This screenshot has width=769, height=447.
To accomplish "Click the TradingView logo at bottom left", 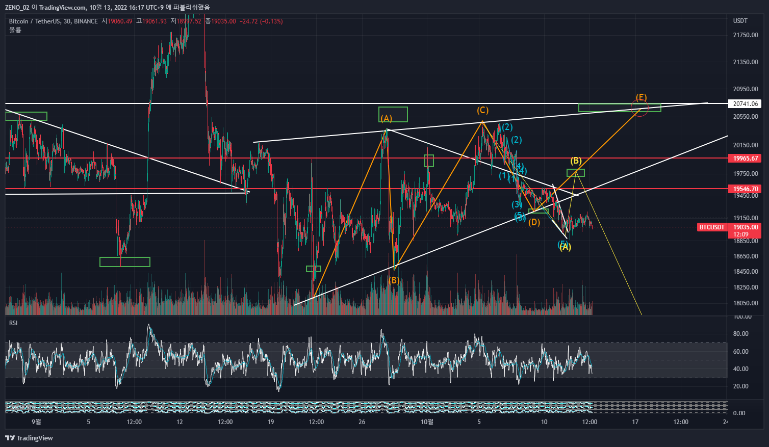I will (x=29, y=438).
